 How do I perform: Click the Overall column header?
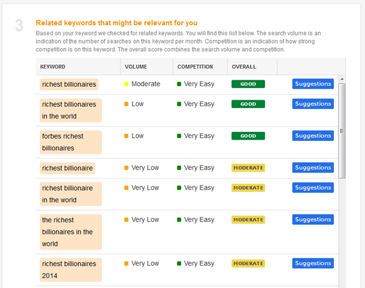[x=244, y=67]
